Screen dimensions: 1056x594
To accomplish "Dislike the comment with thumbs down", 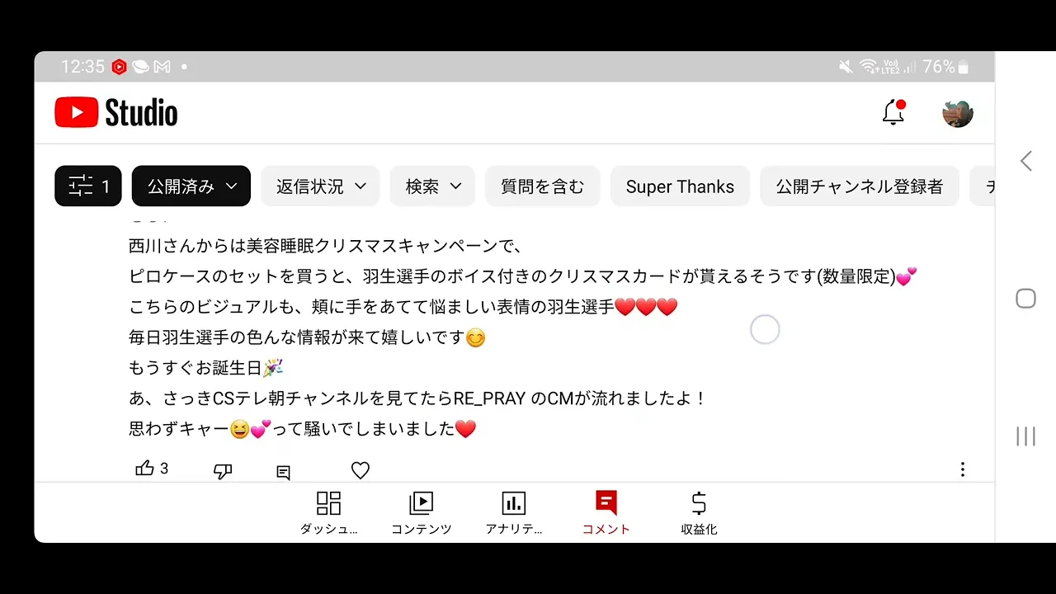I will point(223,471).
